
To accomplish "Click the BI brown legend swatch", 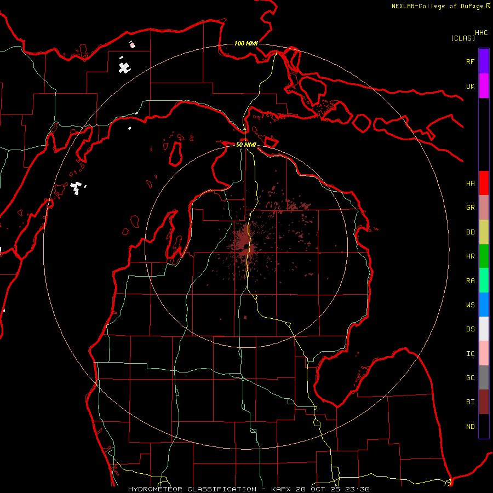I will tap(484, 402).
